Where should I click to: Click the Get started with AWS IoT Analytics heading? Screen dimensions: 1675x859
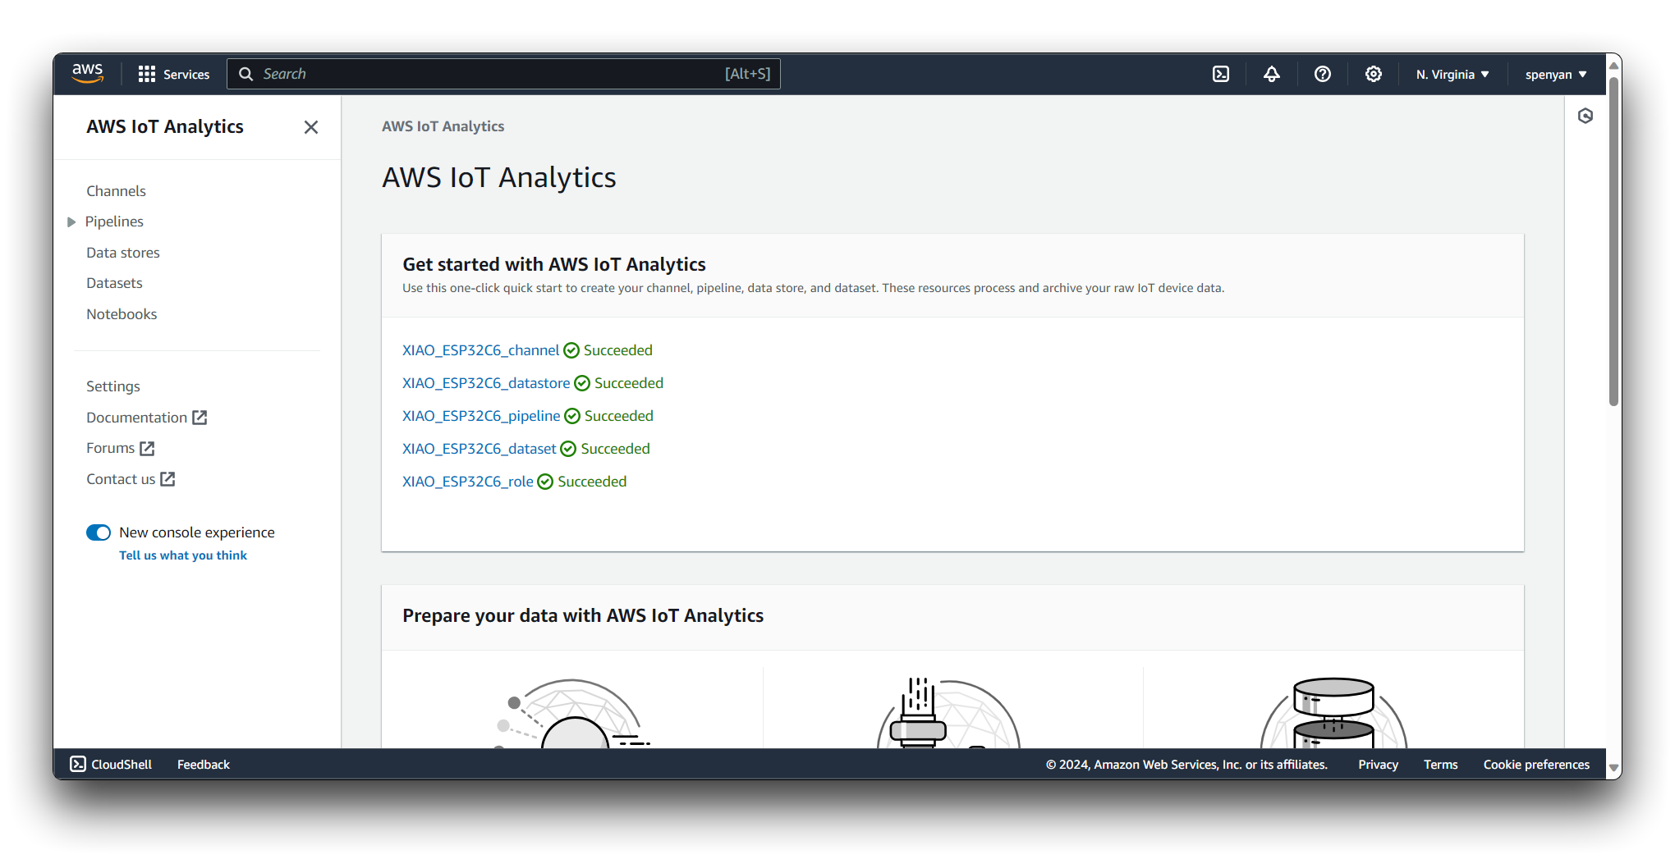tap(554, 264)
